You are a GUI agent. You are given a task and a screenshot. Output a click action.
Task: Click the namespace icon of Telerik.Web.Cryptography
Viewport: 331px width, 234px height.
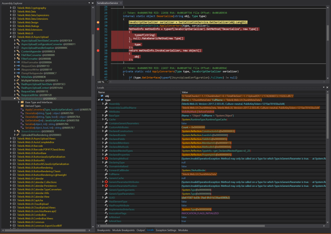14,8
